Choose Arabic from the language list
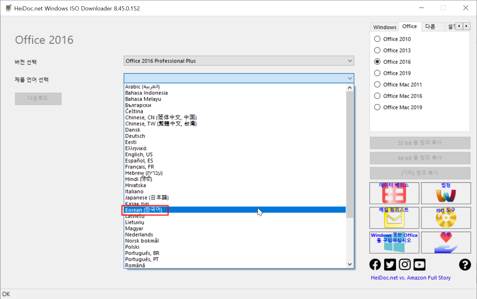The image size is (477, 299). pos(235,87)
